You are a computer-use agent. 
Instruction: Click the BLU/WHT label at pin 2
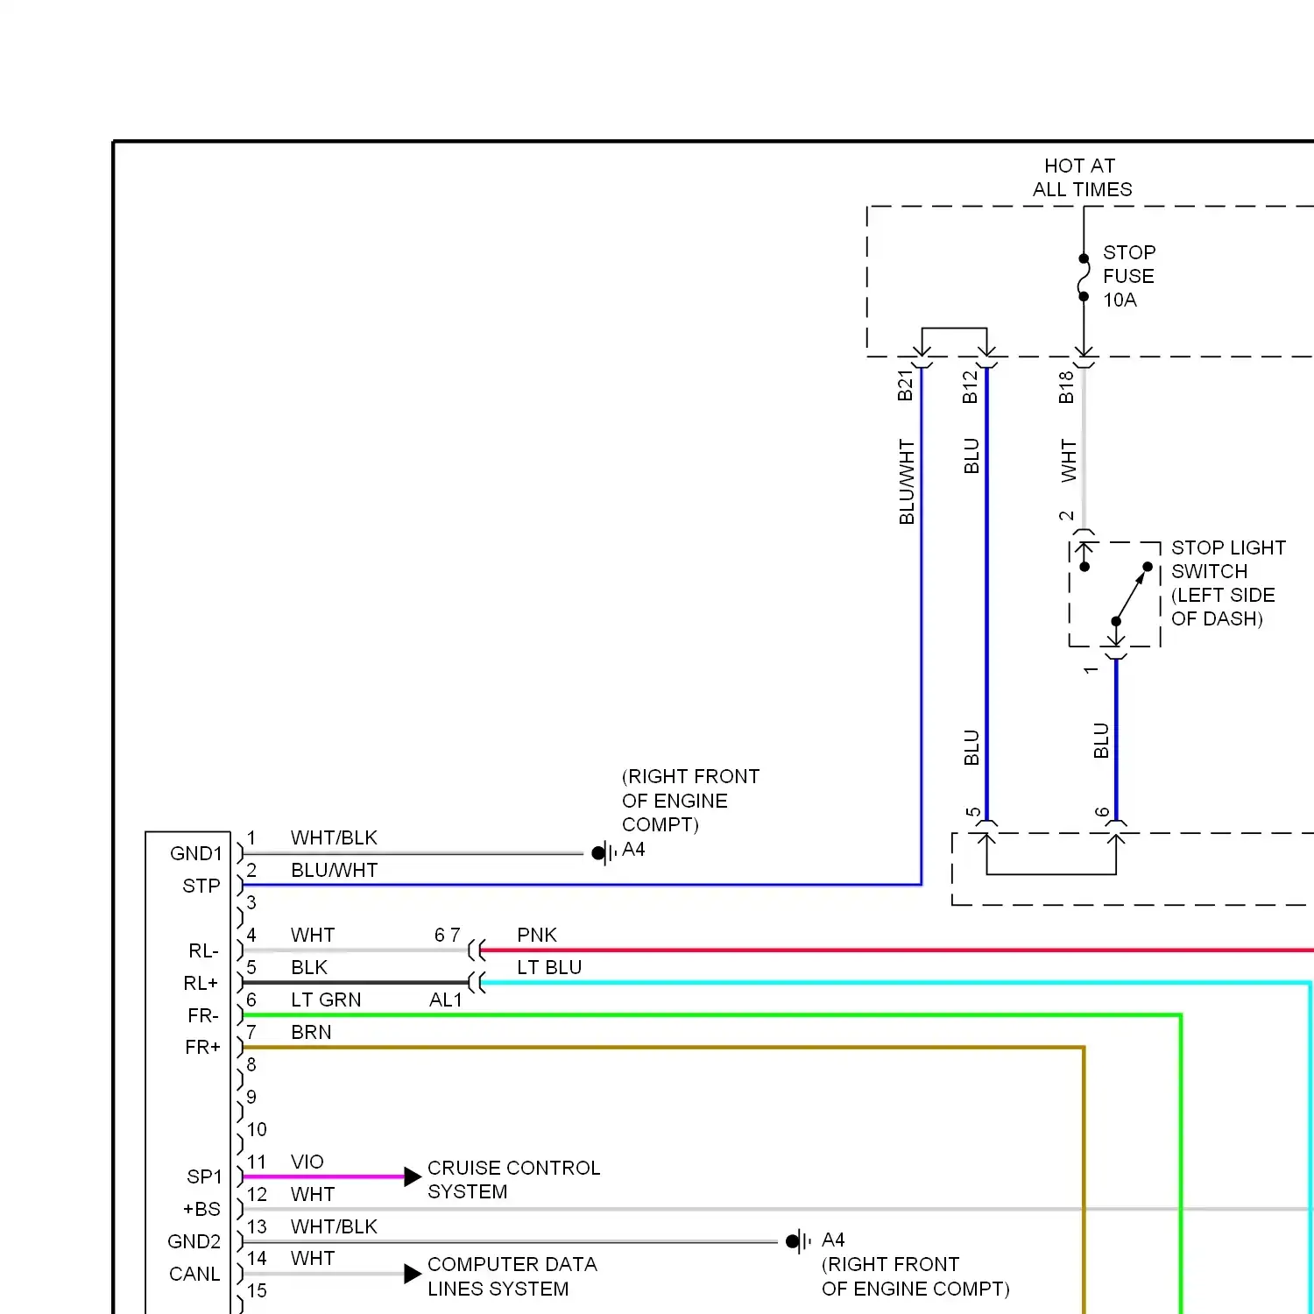(x=334, y=870)
